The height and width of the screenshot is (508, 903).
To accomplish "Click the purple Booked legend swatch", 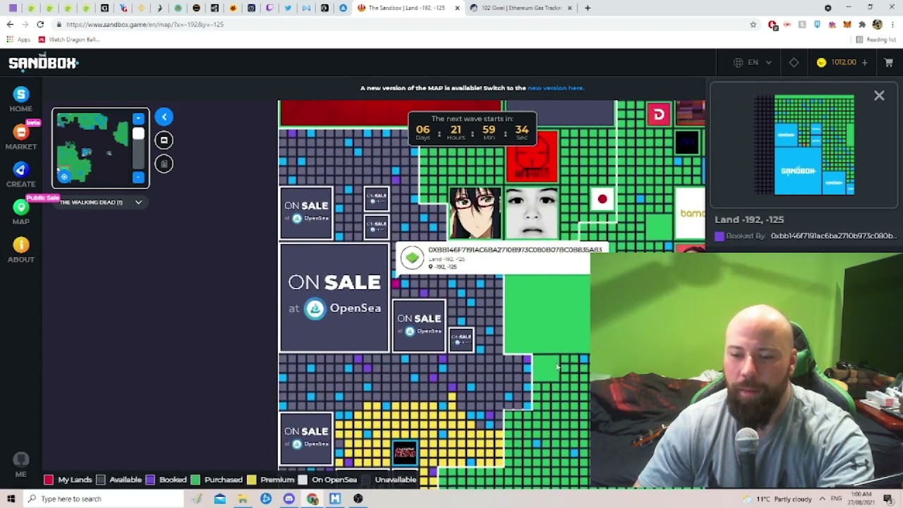I will pyautogui.click(x=150, y=480).
